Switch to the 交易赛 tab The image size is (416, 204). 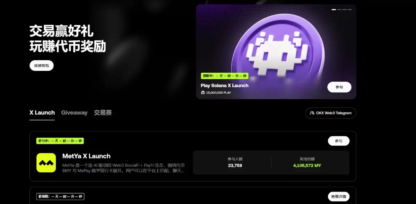click(102, 112)
